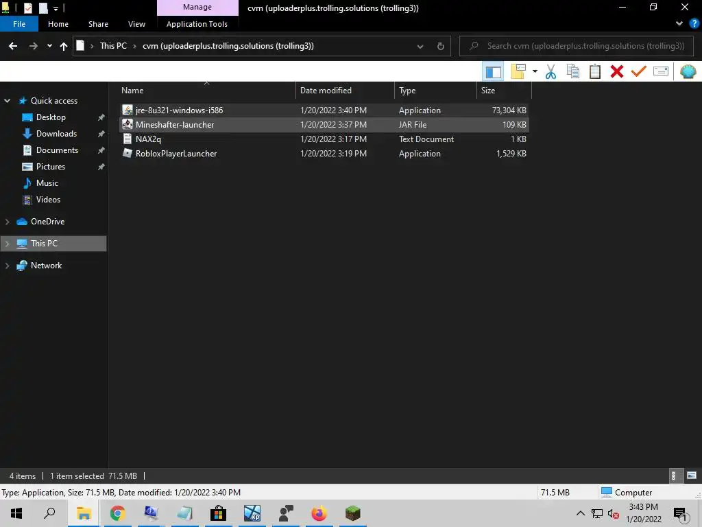Switch to Large icons view in status bar
This screenshot has width=702, height=527.
click(691, 476)
